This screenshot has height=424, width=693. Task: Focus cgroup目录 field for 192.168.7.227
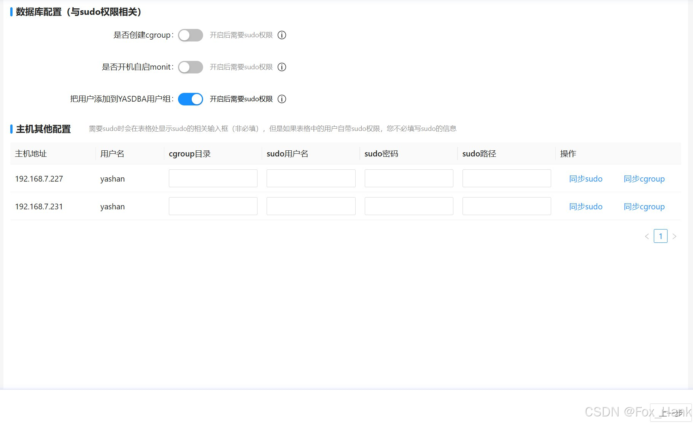[213, 178]
